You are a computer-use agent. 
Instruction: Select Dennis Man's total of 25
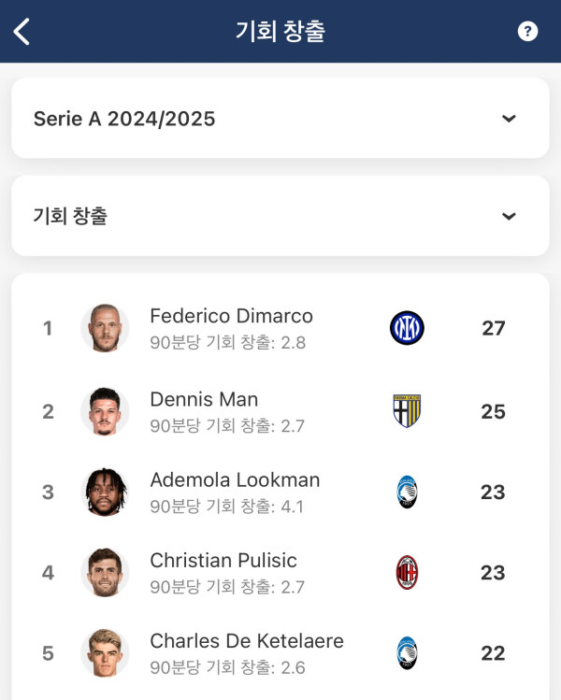pyautogui.click(x=493, y=411)
